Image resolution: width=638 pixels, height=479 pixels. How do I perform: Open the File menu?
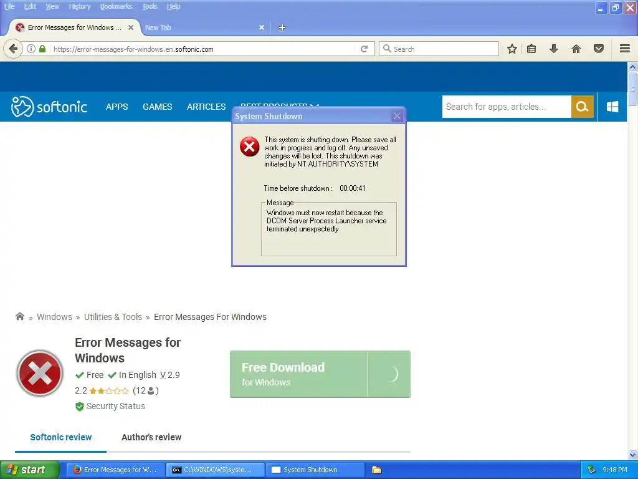point(9,6)
